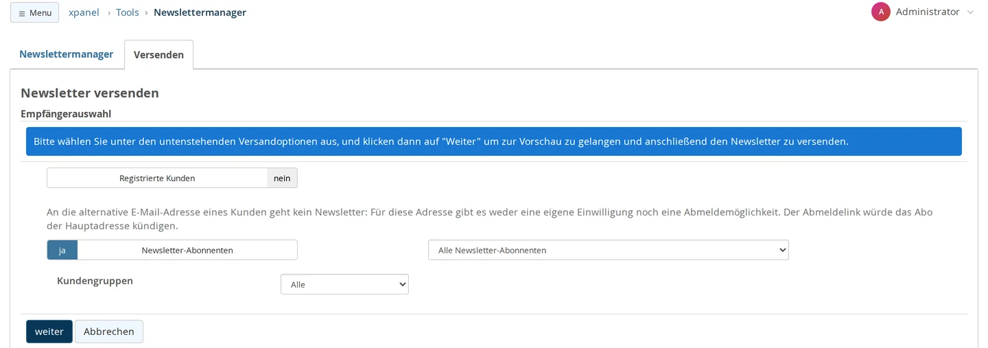The image size is (988, 348).
Task: Open the Administrator user name
Action: pyautogui.click(x=928, y=12)
